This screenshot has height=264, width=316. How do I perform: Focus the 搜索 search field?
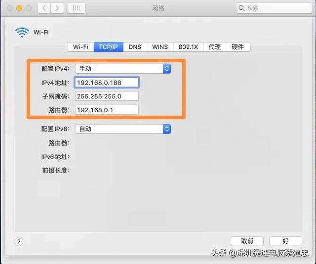tap(274, 8)
